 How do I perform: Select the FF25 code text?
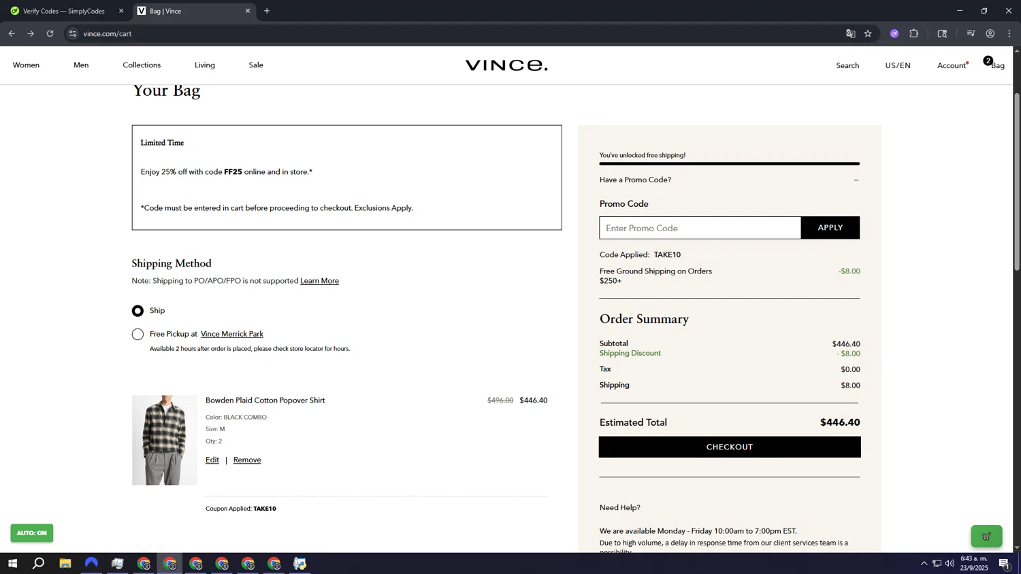pos(233,172)
